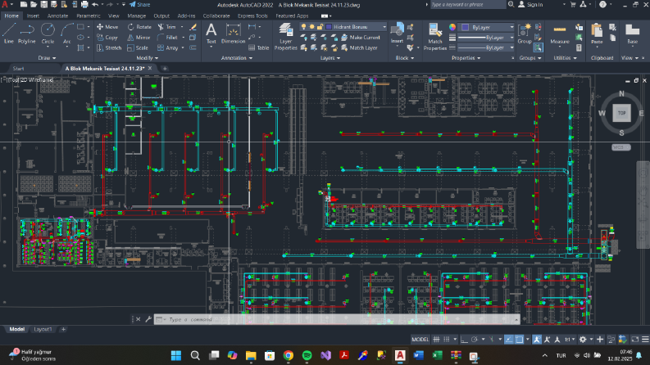Image resolution: width=650 pixels, height=365 pixels.
Task: Select the Trim tool
Action: point(166,26)
